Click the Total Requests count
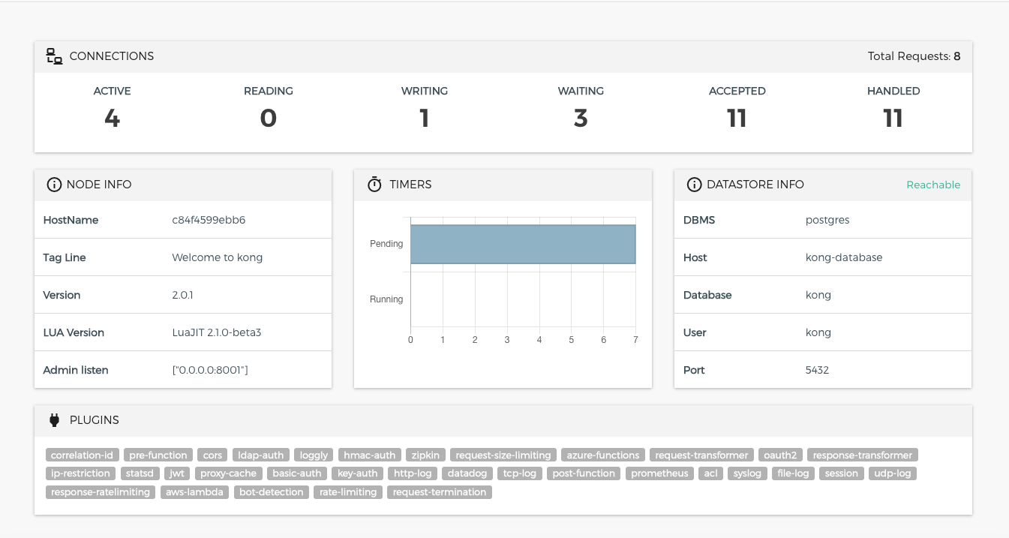The width and height of the screenshot is (1009, 538). coord(957,56)
